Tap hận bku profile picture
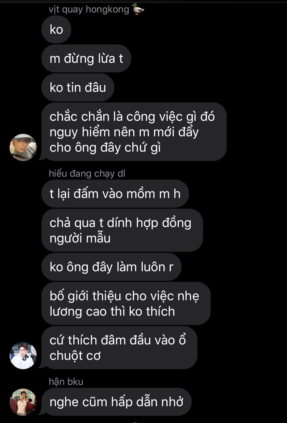 [x=23, y=402]
